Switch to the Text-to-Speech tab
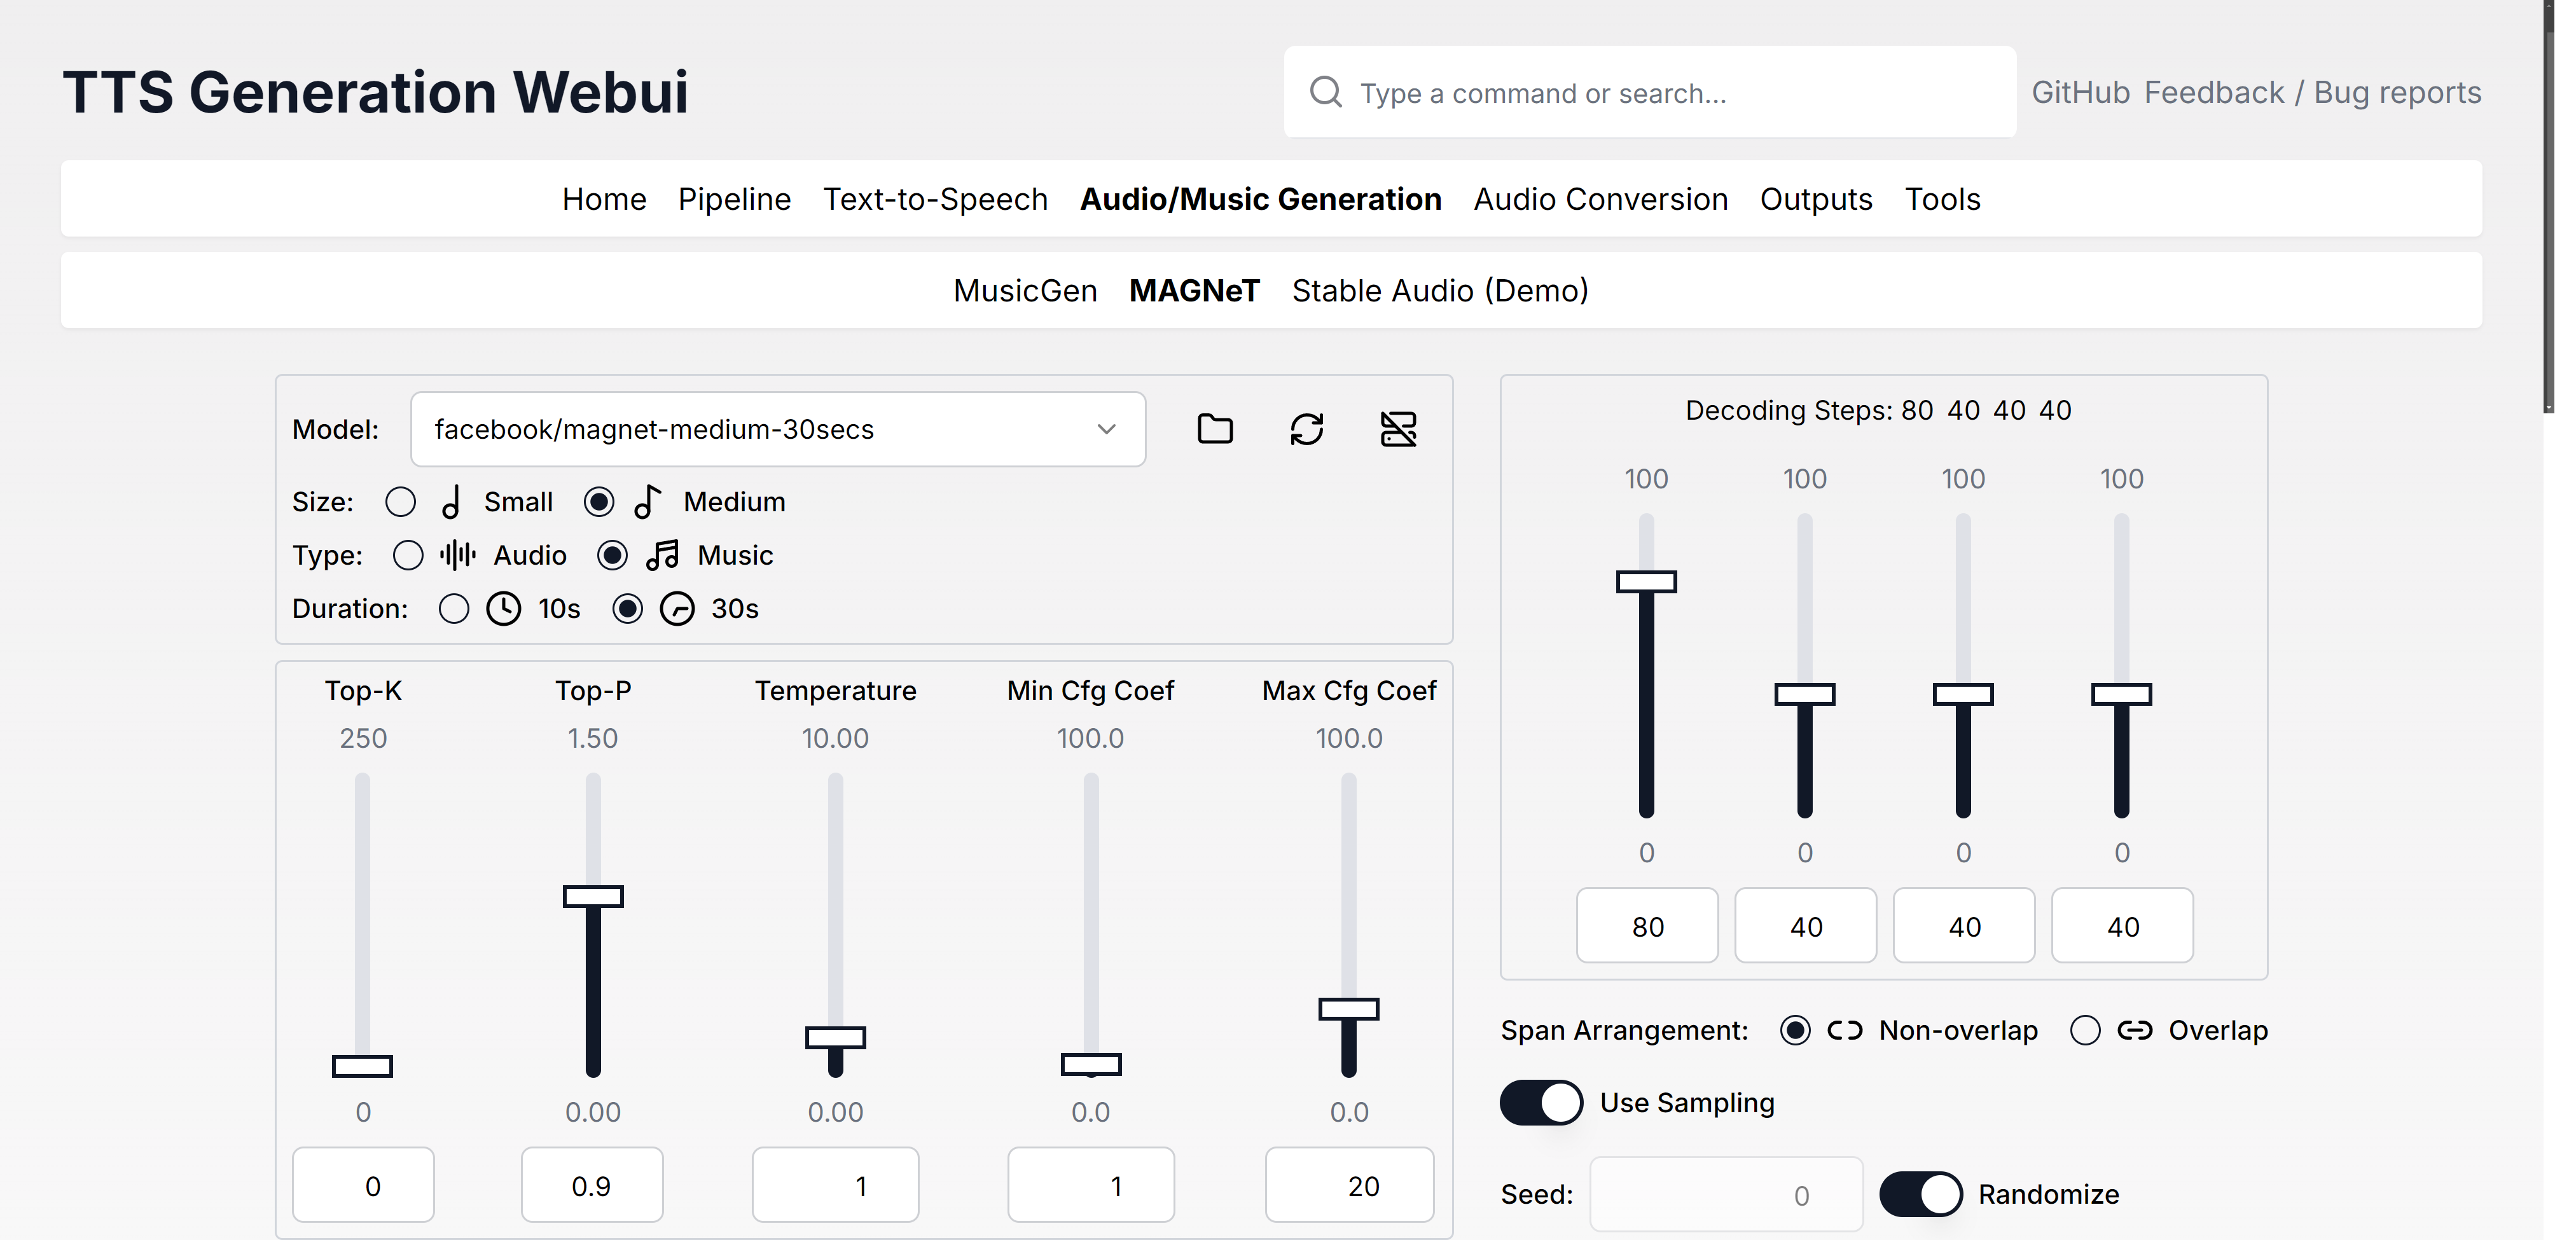The height and width of the screenshot is (1240, 2576). click(x=935, y=199)
